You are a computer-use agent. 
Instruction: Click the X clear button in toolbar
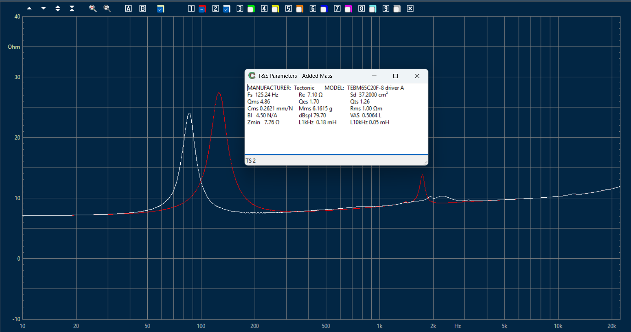click(410, 8)
